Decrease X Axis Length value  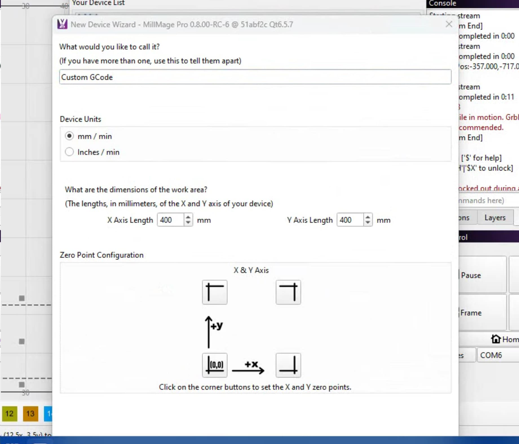pos(188,223)
